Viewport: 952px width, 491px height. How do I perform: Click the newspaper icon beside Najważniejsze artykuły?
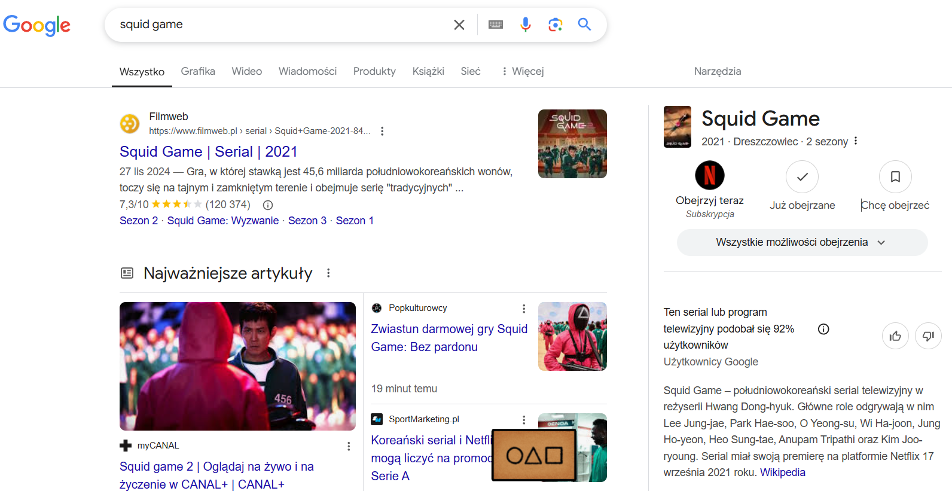click(127, 273)
